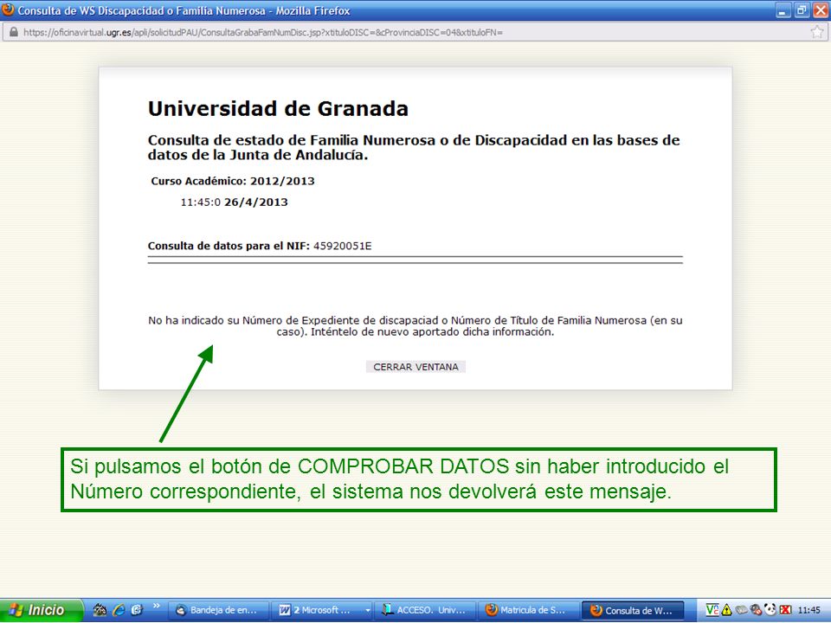Click the Curso Académico: 2012/2013 line

233,181
